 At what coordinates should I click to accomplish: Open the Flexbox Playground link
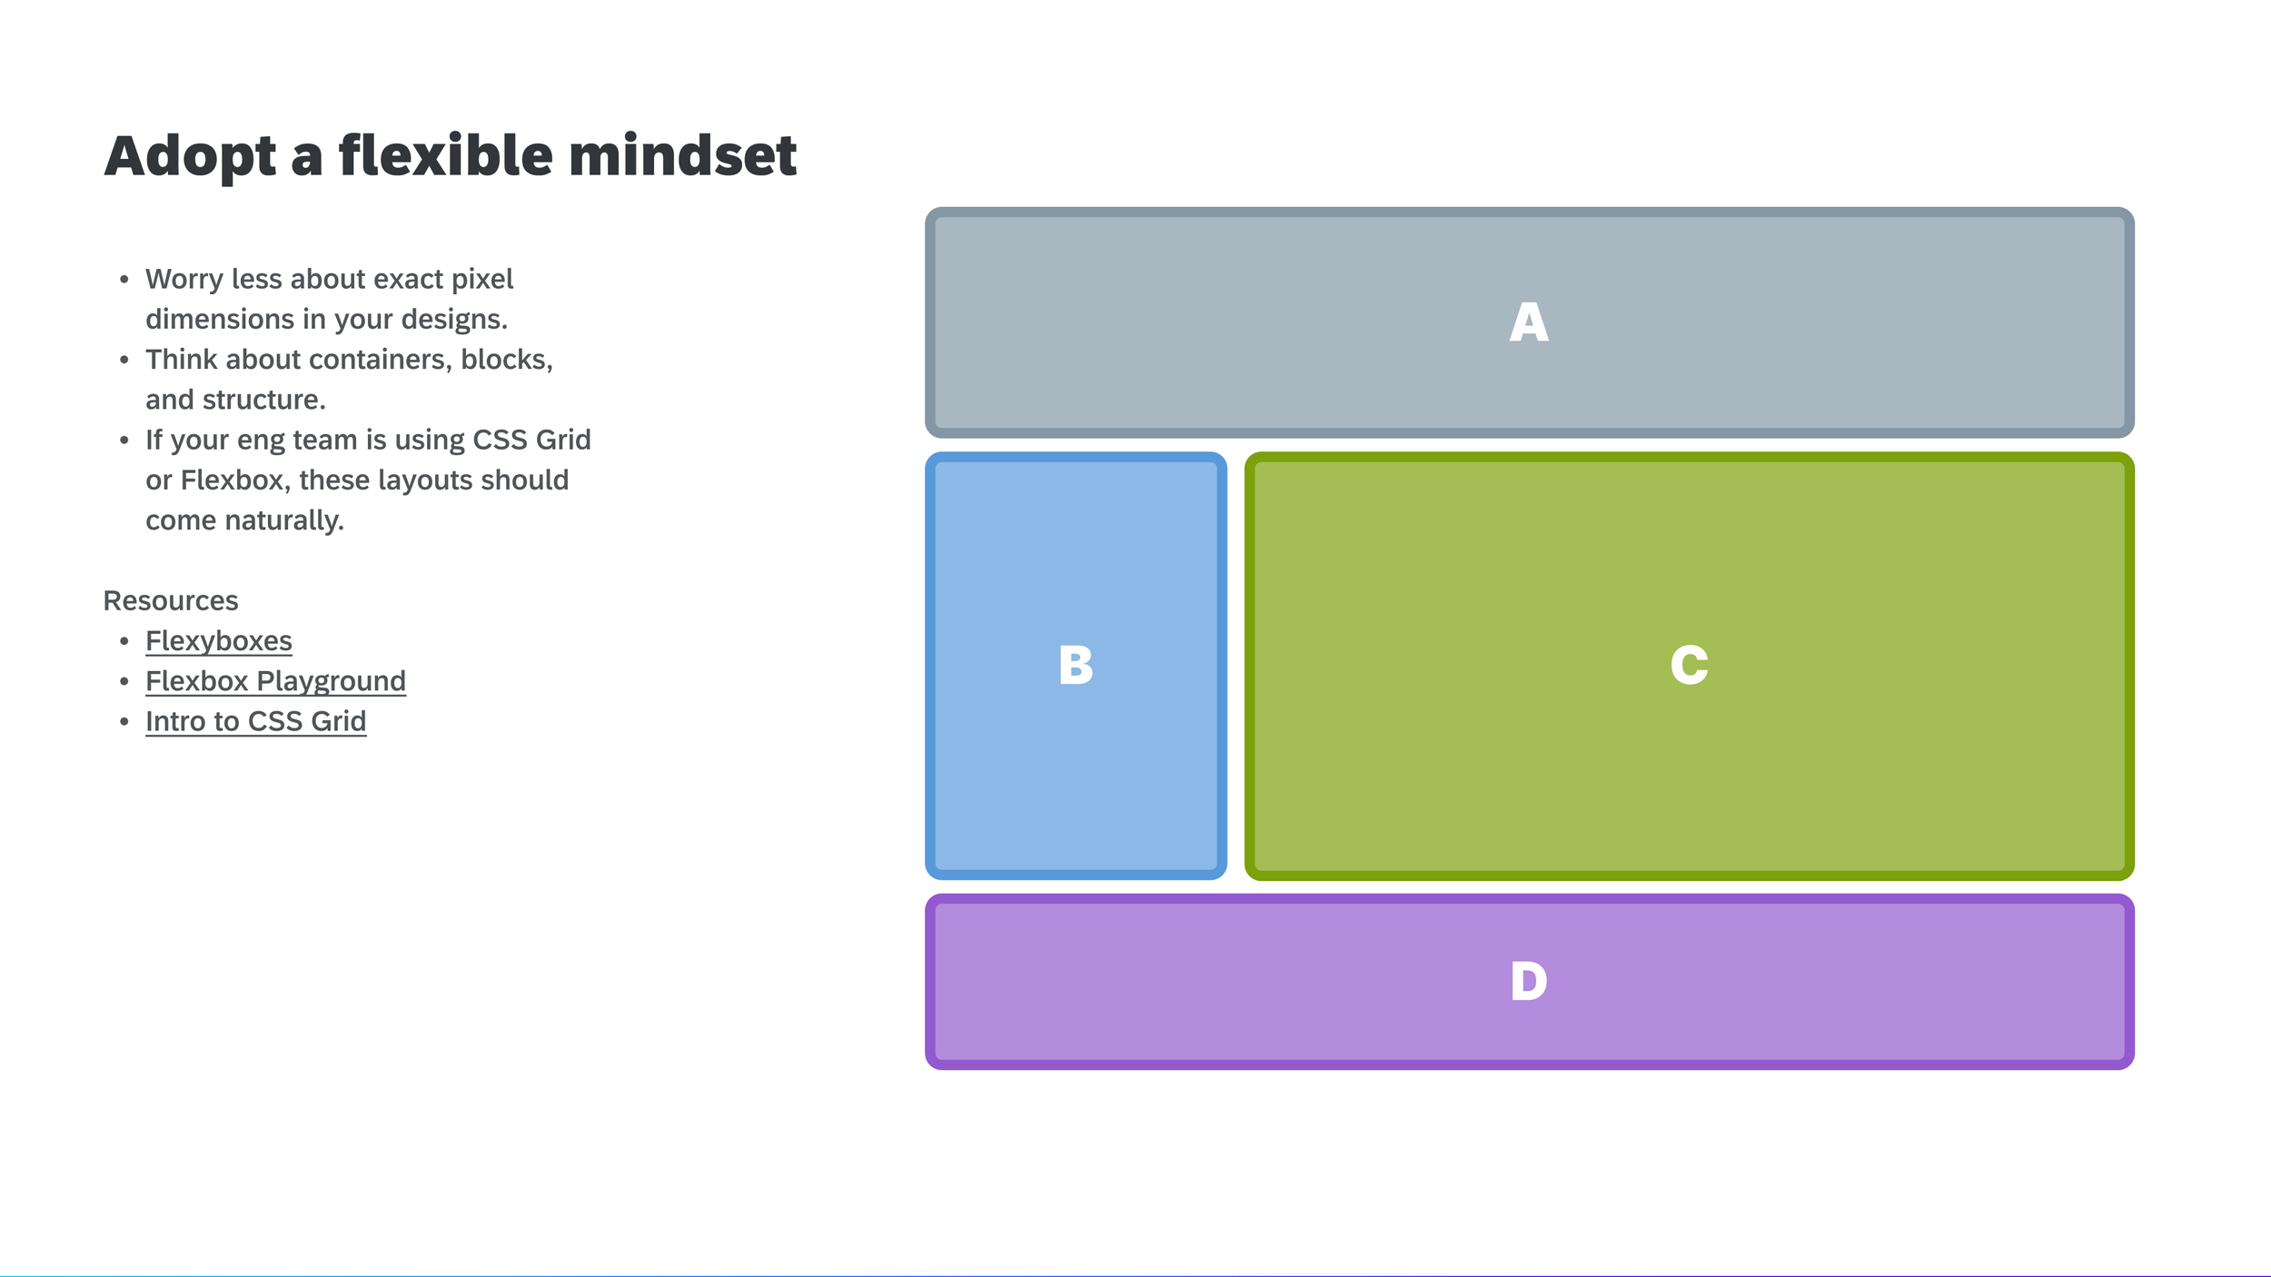pyautogui.click(x=275, y=681)
